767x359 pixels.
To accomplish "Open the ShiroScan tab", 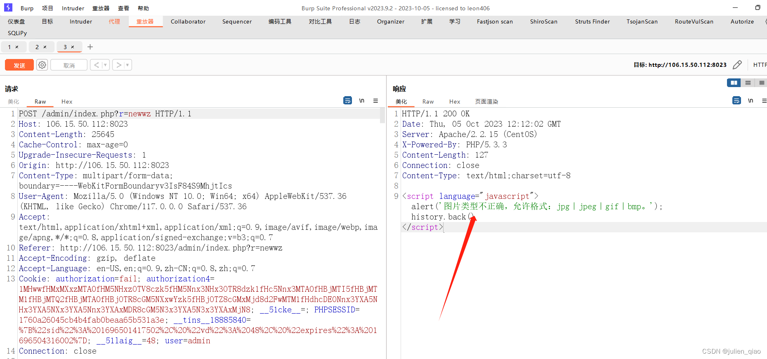I will click(x=544, y=21).
